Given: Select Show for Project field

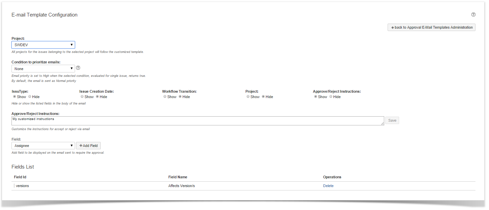Looking at the screenshot, I should tap(248, 97).
